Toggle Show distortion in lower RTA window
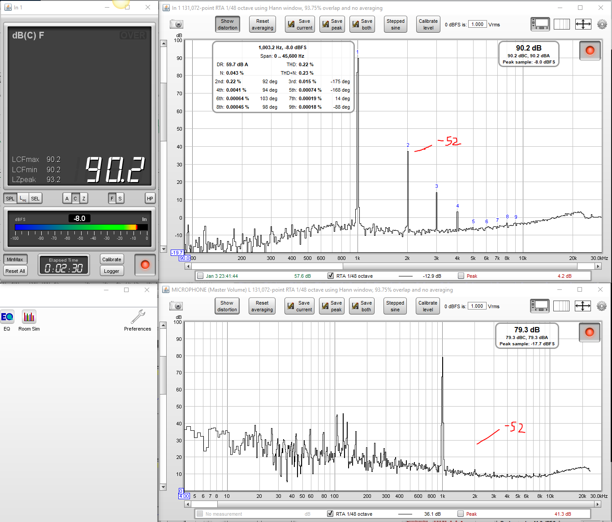The image size is (612, 522). point(227,306)
